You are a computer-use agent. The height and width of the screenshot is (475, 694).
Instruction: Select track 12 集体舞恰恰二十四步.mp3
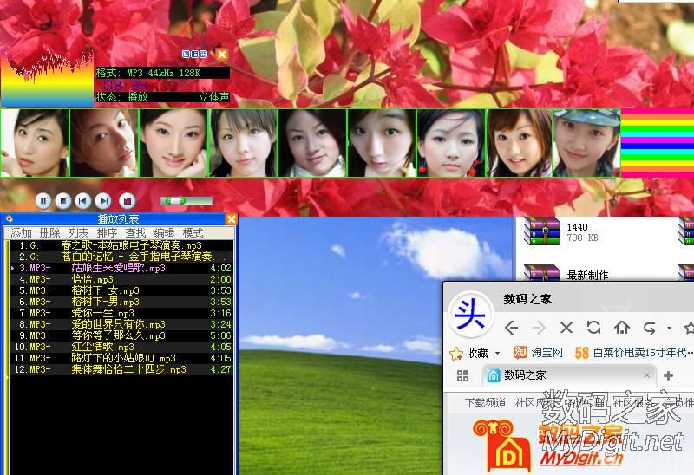tap(121, 369)
